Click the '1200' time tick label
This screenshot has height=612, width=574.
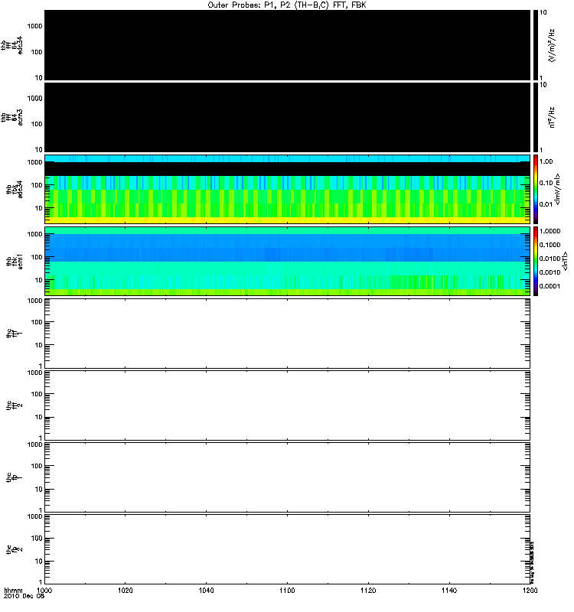pyautogui.click(x=530, y=590)
